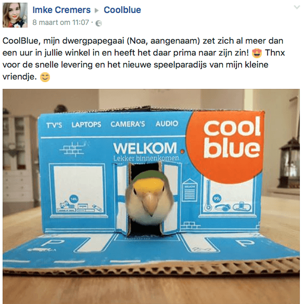Screen dimensions: 303x304
Task: Click the AUDIO label on the box
Action: click(x=167, y=124)
